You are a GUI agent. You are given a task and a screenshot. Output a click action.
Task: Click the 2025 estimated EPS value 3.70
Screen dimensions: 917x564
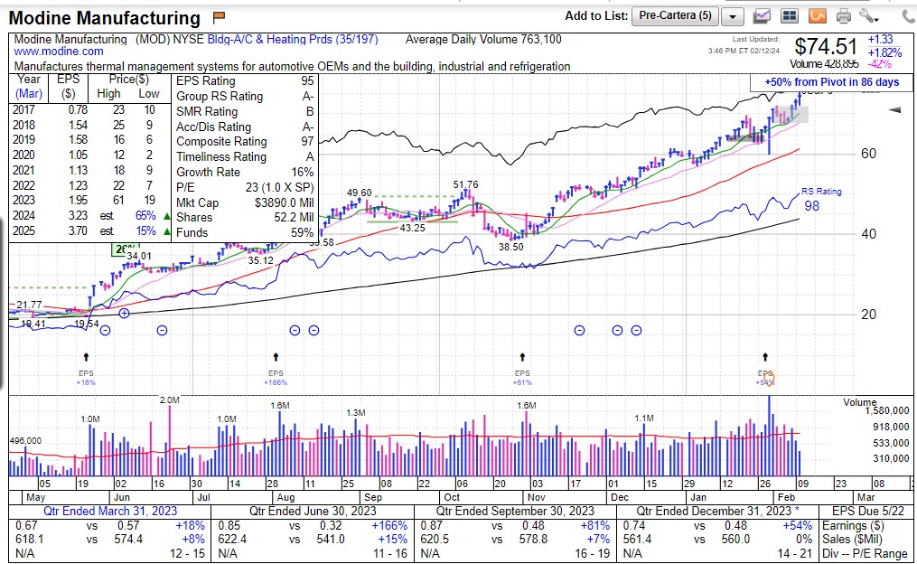point(78,231)
